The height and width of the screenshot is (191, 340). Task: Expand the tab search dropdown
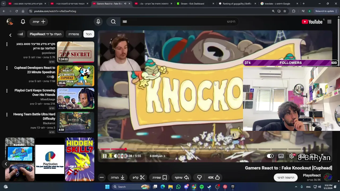pos(3,4)
